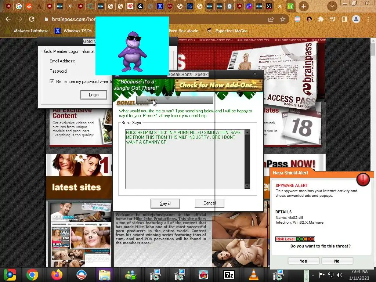
Task: Open the Windows ISOs bookmark
Action: coord(73,31)
